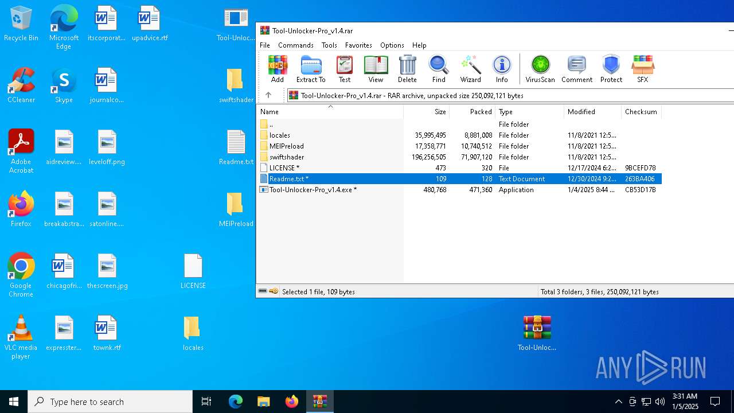Select the Recycle Bin desktop icon
Viewport: 734px width, 413px height.
coord(21,24)
